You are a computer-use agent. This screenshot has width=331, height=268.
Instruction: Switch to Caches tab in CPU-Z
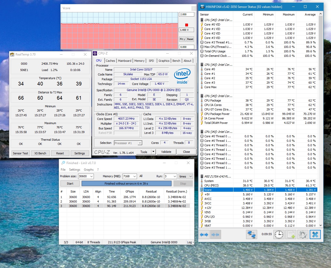[110, 61]
